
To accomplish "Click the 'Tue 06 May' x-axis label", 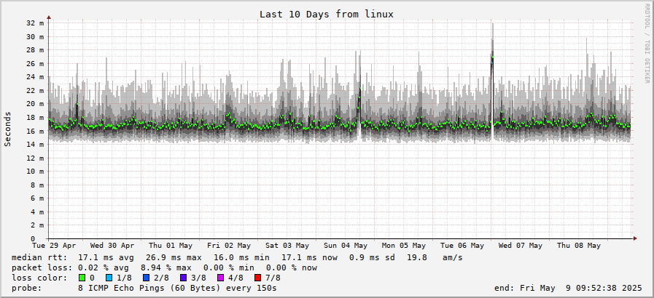I will coord(462,246).
